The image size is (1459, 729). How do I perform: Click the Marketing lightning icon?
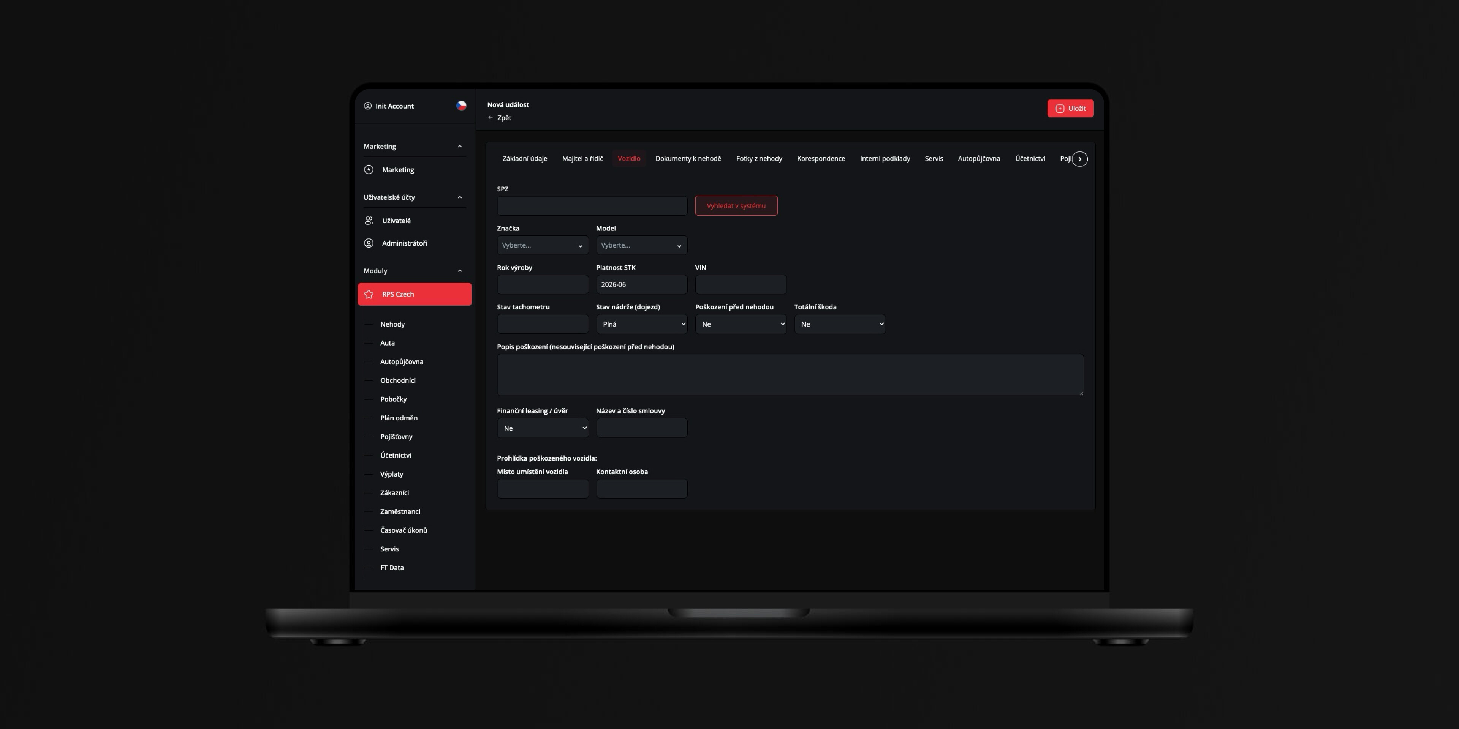(369, 170)
